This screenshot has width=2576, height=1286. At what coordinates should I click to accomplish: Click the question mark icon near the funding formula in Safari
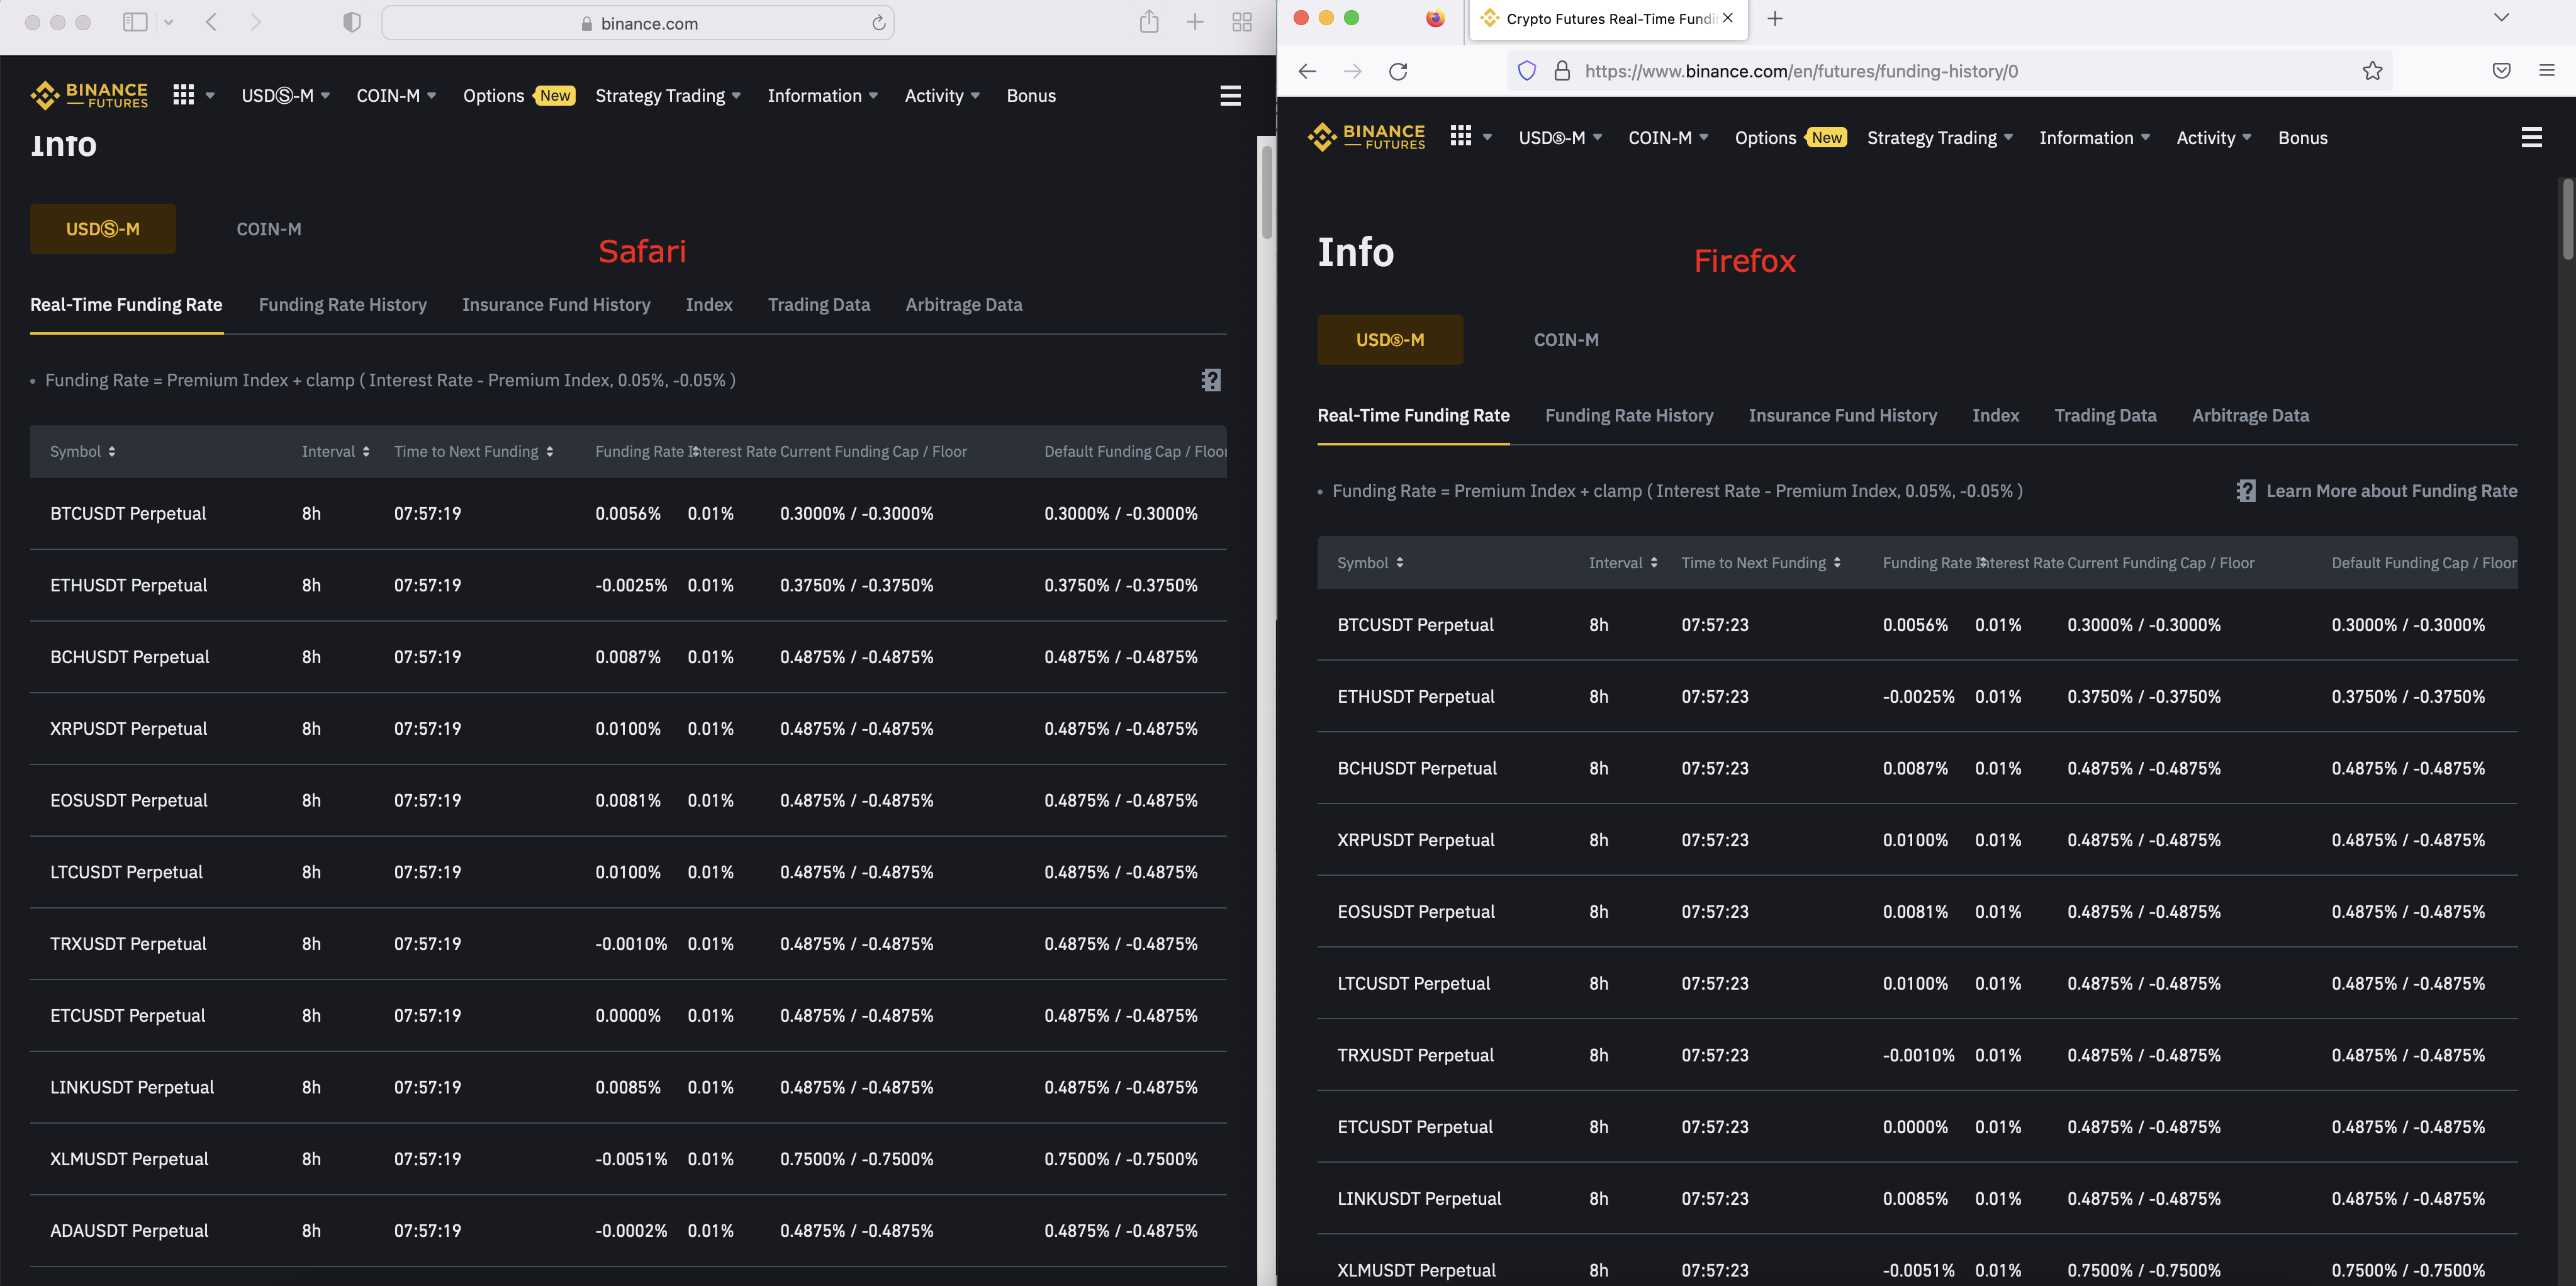point(1210,380)
